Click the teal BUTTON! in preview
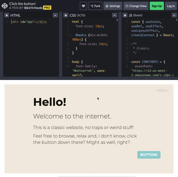The height and width of the screenshot is (177, 178). point(149,155)
